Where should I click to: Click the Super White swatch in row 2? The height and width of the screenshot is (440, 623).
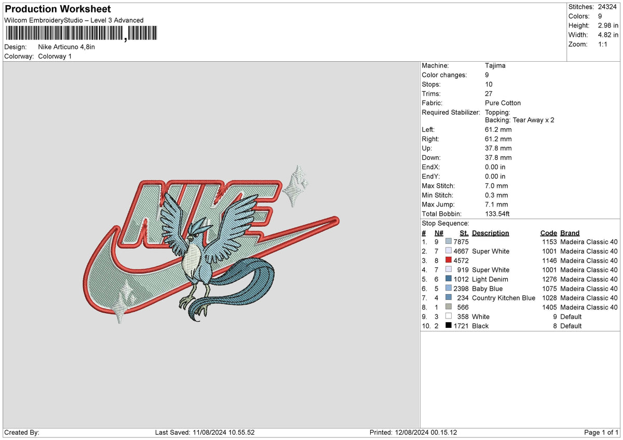click(x=449, y=251)
